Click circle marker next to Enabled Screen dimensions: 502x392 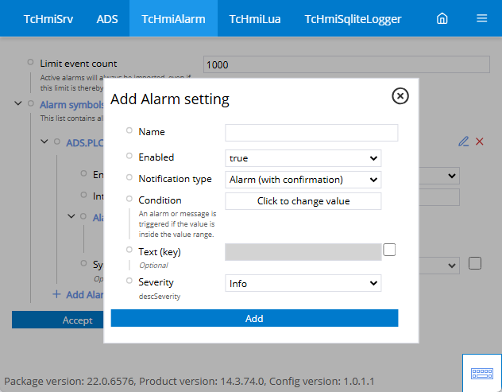(129, 156)
